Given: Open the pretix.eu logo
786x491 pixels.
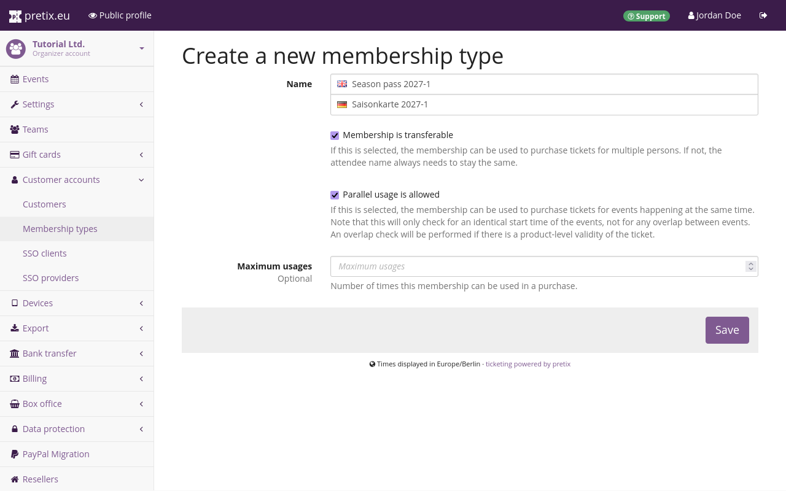Looking at the screenshot, I should tap(39, 15).
